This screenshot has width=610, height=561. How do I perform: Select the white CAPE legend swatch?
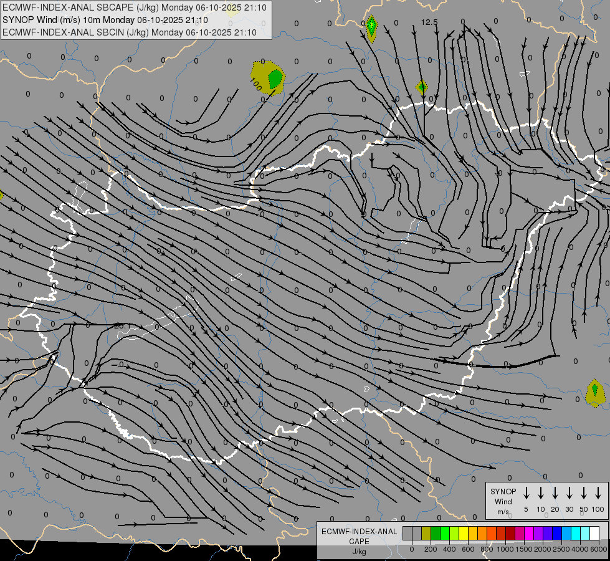click(x=594, y=533)
